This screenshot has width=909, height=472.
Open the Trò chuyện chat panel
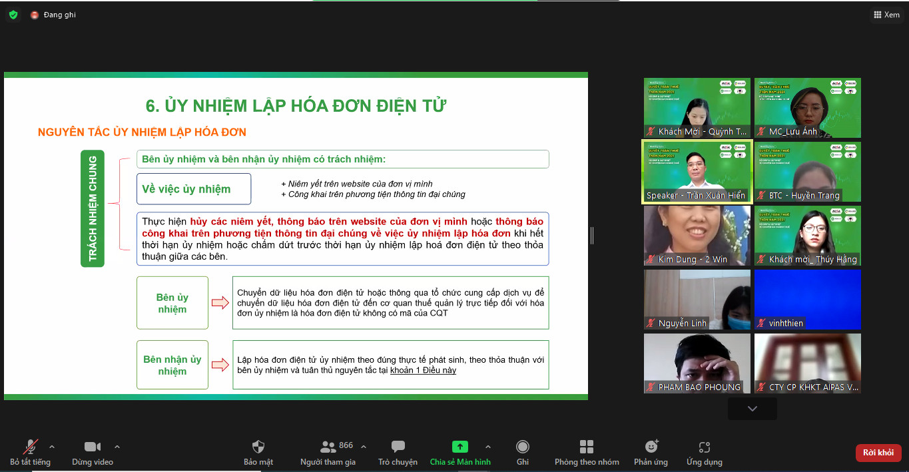[x=398, y=452]
